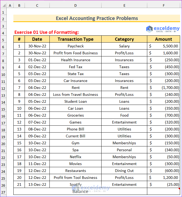Select the 01-Dec-22 date cell
Image resolution: width=182 pixels, height=197 pixels.
pyautogui.click(x=37, y=60)
